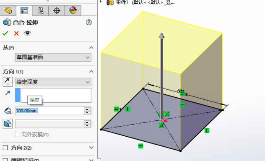Click the reverse direction button
The width and height of the screenshot is (265, 161).
pos(8,82)
